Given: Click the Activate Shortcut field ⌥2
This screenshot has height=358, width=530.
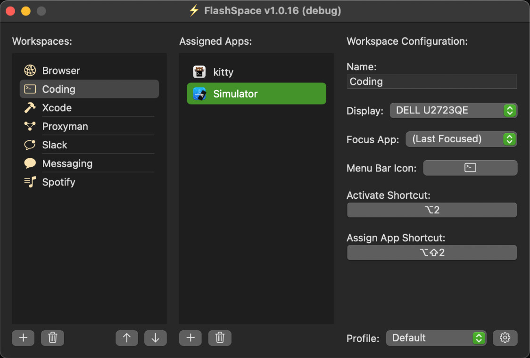Looking at the screenshot, I should [431, 210].
